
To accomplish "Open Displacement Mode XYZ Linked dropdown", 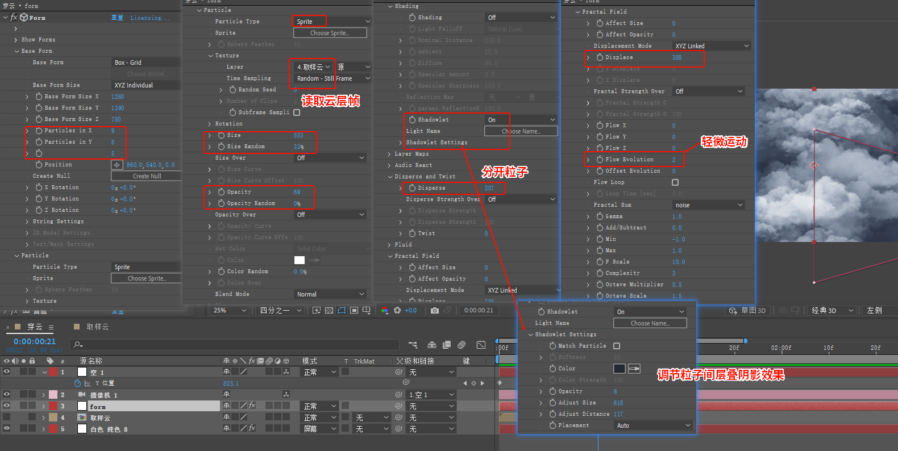I will pyautogui.click(x=712, y=46).
